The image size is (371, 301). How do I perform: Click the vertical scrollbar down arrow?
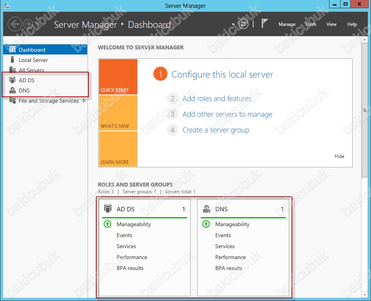click(365, 295)
